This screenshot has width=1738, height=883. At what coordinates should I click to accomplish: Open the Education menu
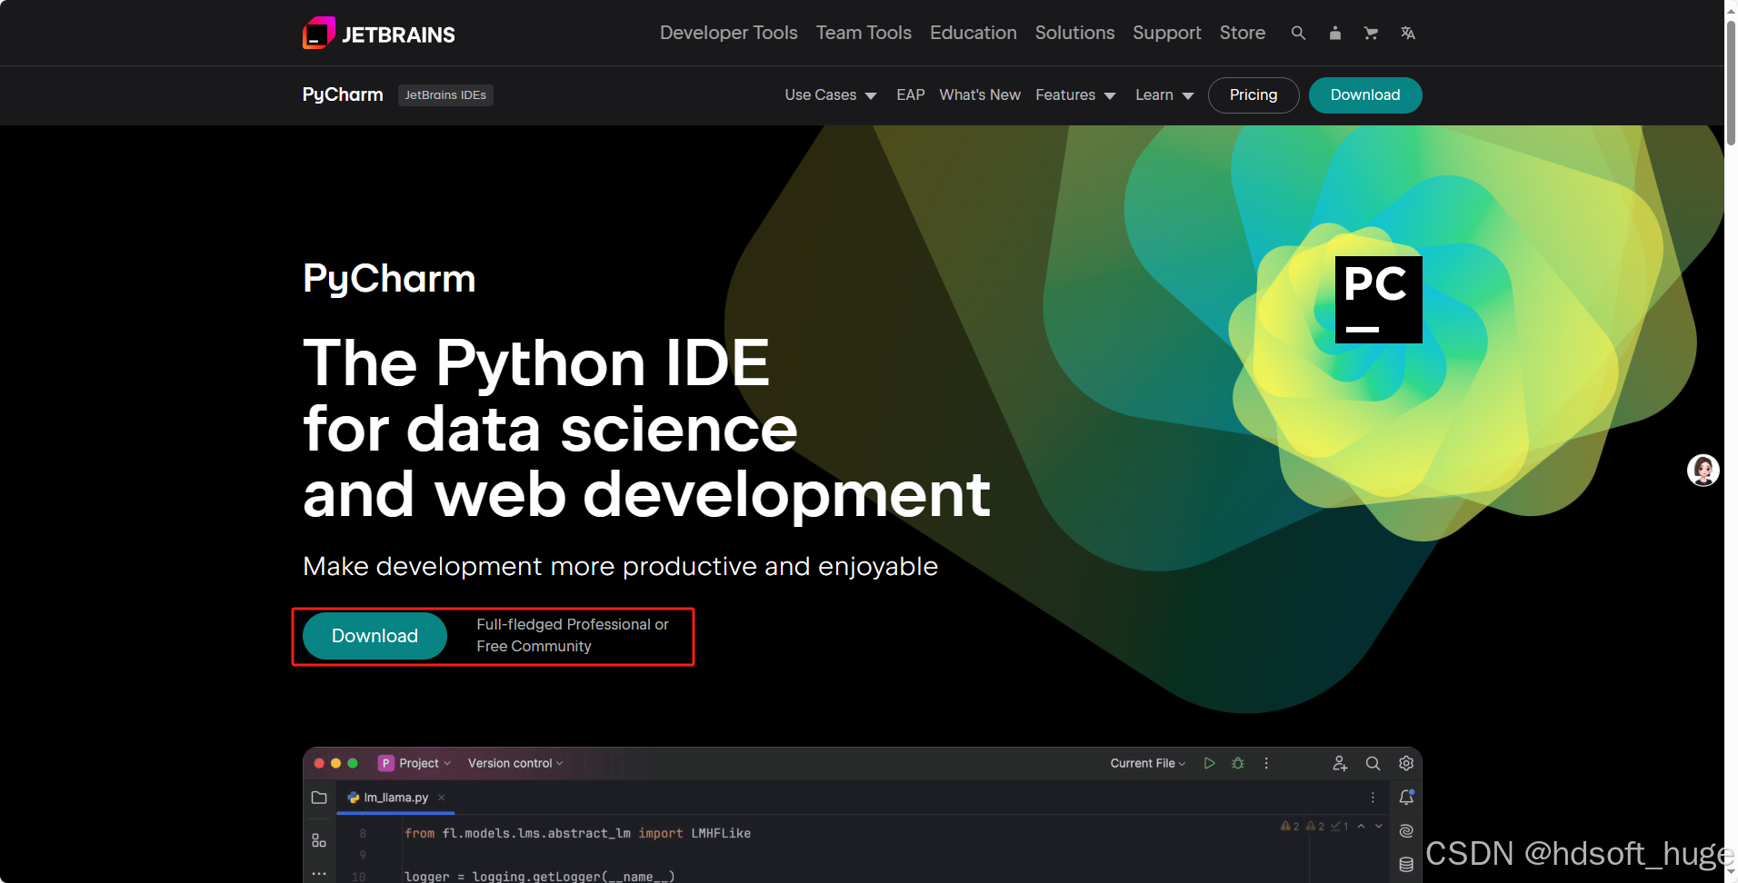pos(973,33)
